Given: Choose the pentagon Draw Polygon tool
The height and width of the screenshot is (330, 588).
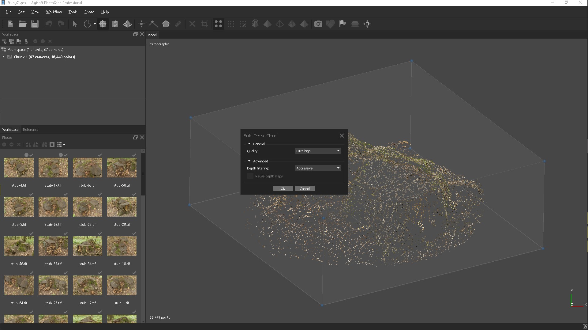Looking at the screenshot, I should tap(166, 24).
